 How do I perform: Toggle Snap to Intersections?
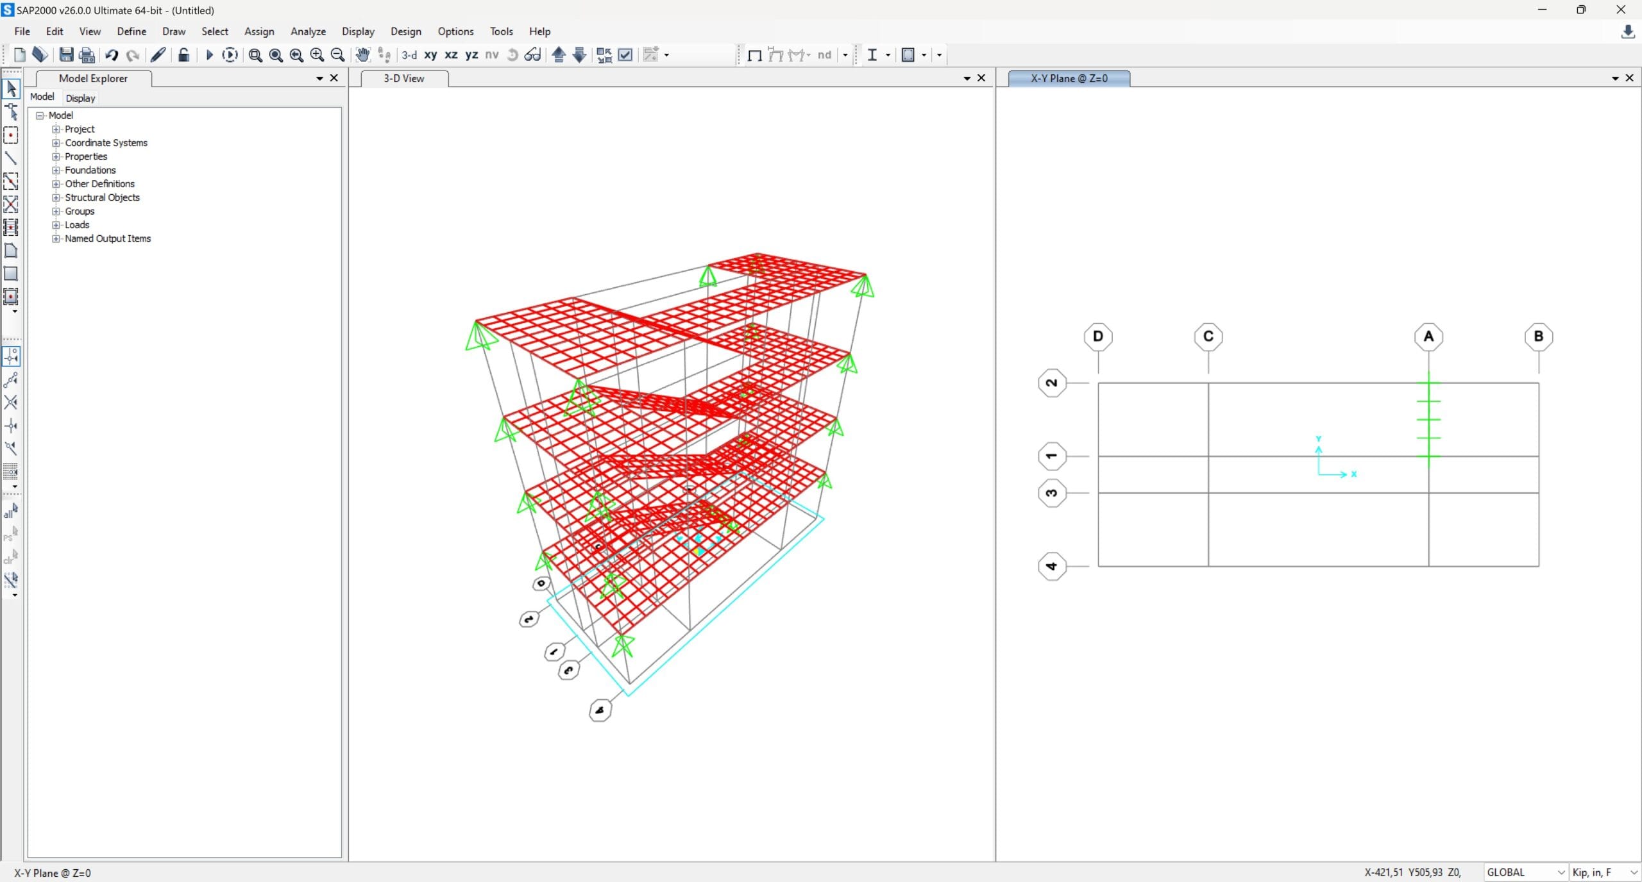11,403
